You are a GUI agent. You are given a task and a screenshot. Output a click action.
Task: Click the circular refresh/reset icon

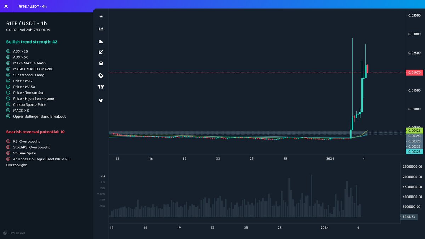[x=101, y=75]
